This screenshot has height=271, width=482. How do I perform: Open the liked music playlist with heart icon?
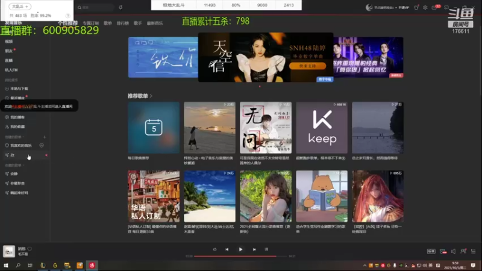tap(19, 145)
